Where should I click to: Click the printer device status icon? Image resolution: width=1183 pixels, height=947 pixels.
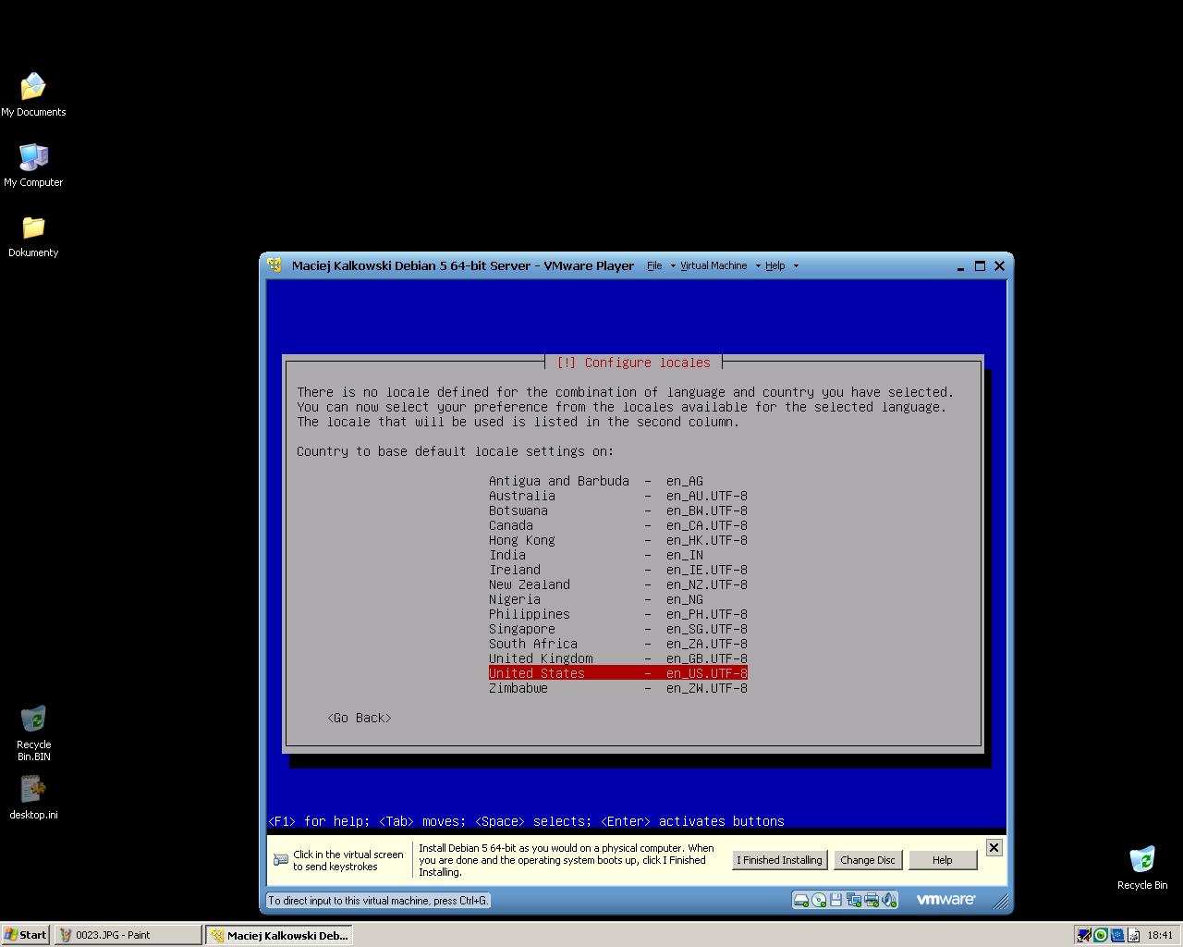pyautogui.click(x=871, y=900)
